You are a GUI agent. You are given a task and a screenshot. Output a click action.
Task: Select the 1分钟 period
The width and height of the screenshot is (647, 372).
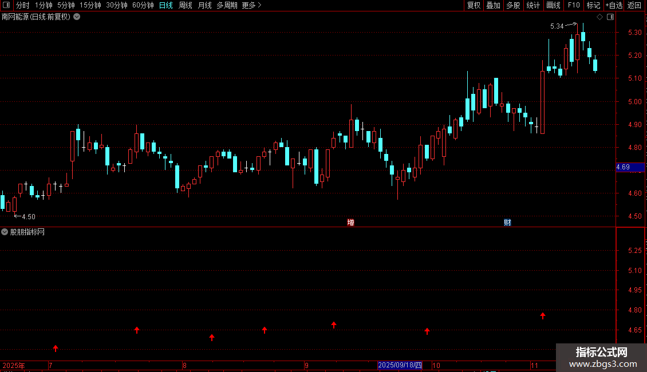point(44,5)
